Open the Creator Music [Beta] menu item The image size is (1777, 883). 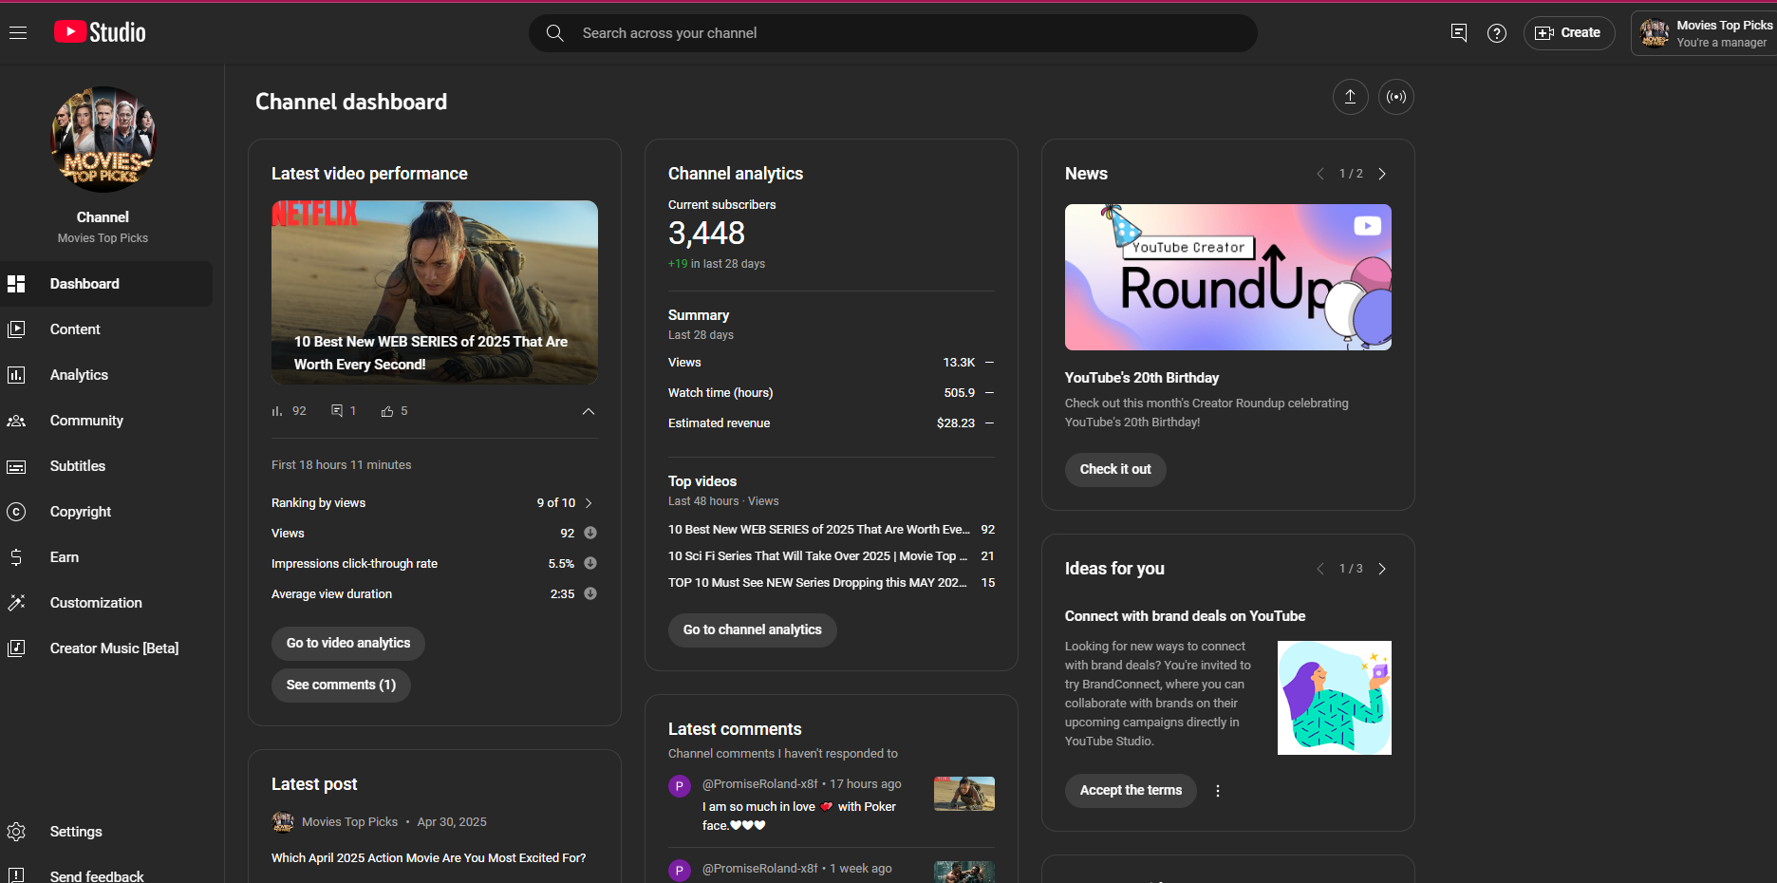106,648
